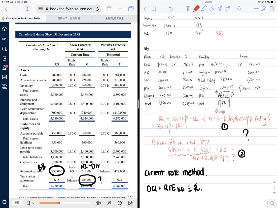Show all Safari tabs overview
The image size is (277, 208).
(x=131, y=9)
